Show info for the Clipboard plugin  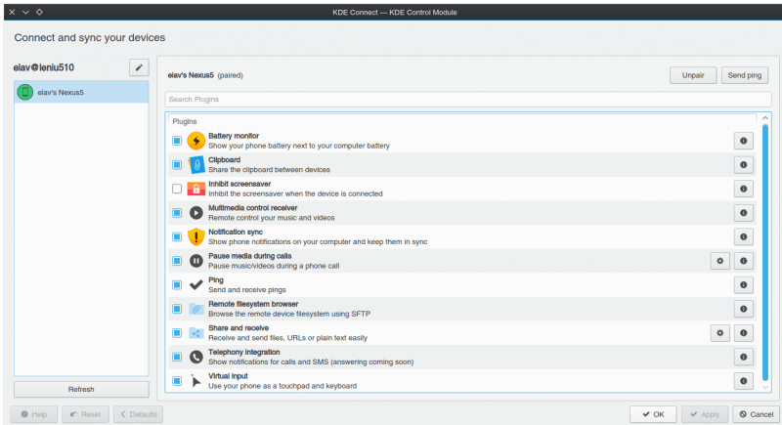pyautogui.click(x=744, y=164)
